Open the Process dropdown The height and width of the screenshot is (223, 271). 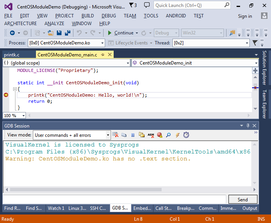tap(102, 43)
